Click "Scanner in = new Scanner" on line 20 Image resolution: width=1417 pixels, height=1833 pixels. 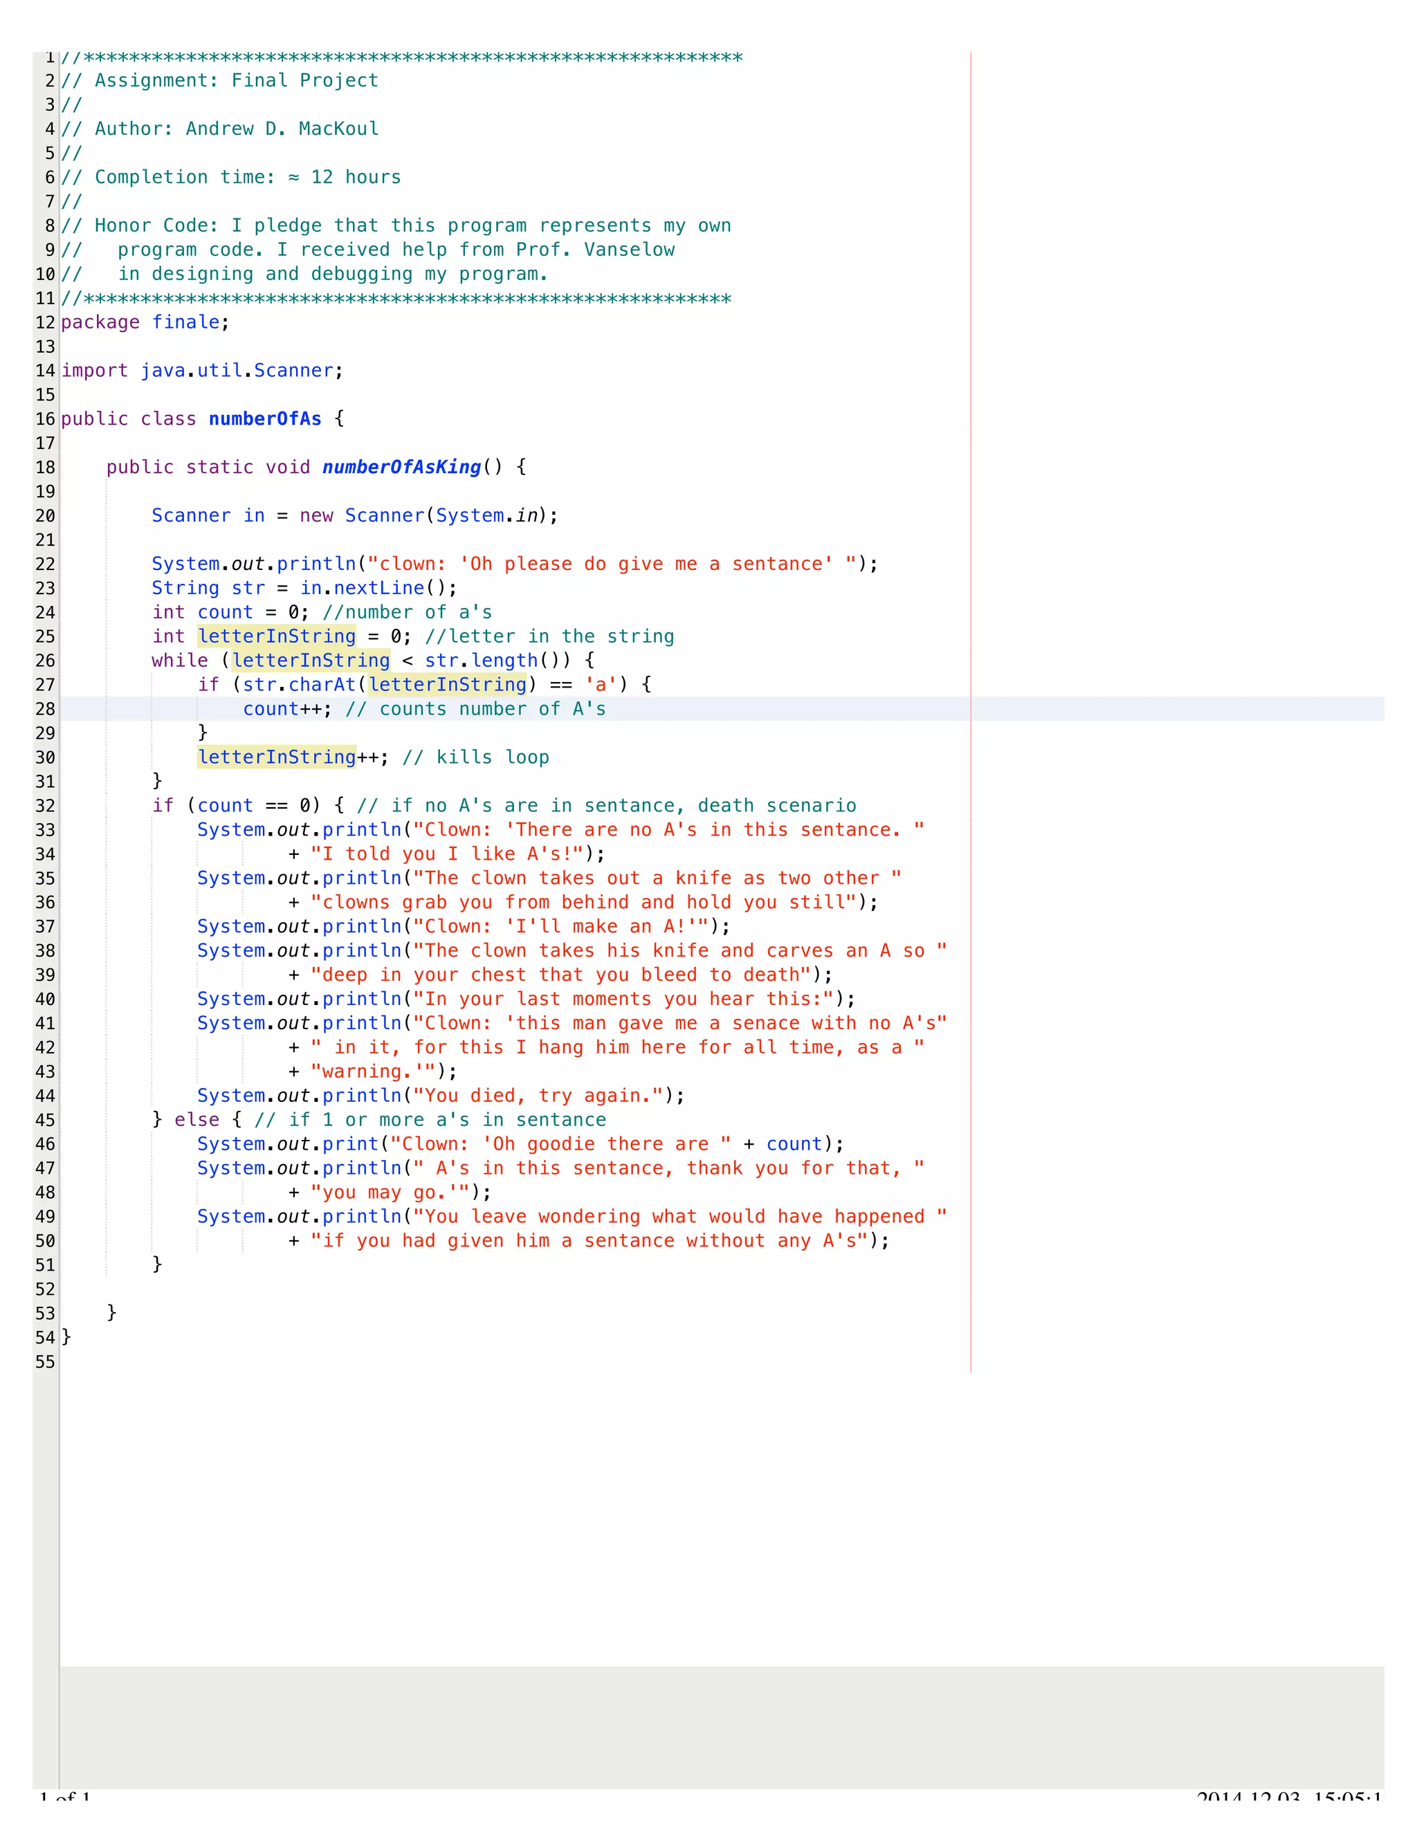coord(288,515)
